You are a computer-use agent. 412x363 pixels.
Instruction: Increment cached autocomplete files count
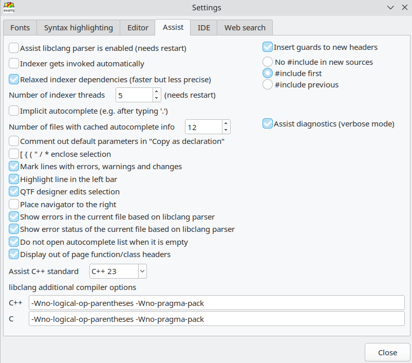click(x=226, y=123)
